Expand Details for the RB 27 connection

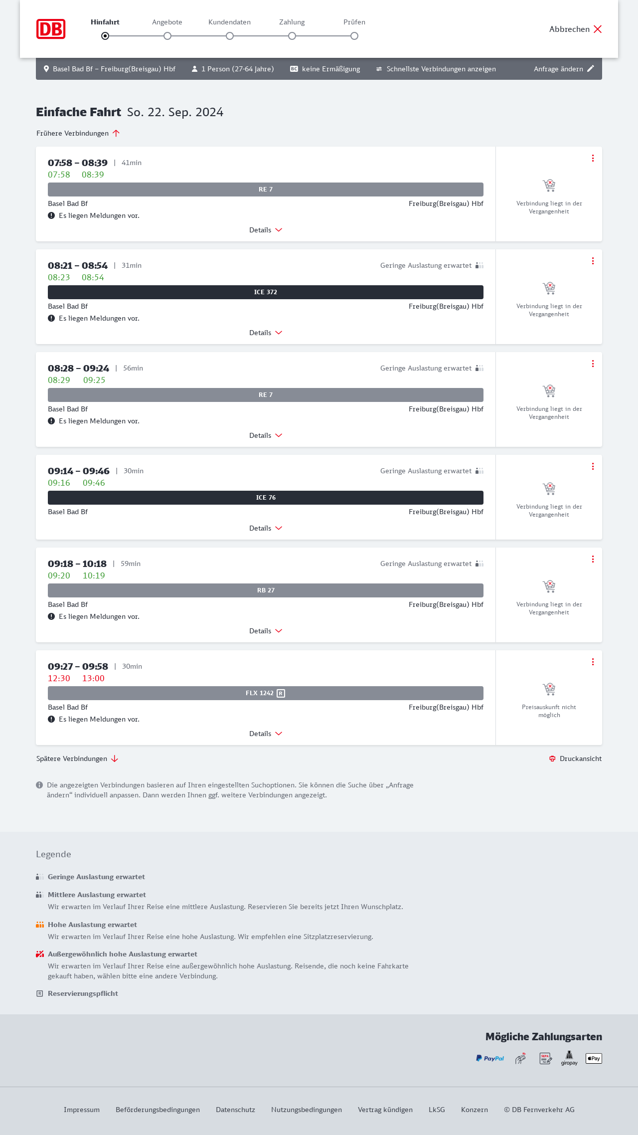[x=266, y=631]
